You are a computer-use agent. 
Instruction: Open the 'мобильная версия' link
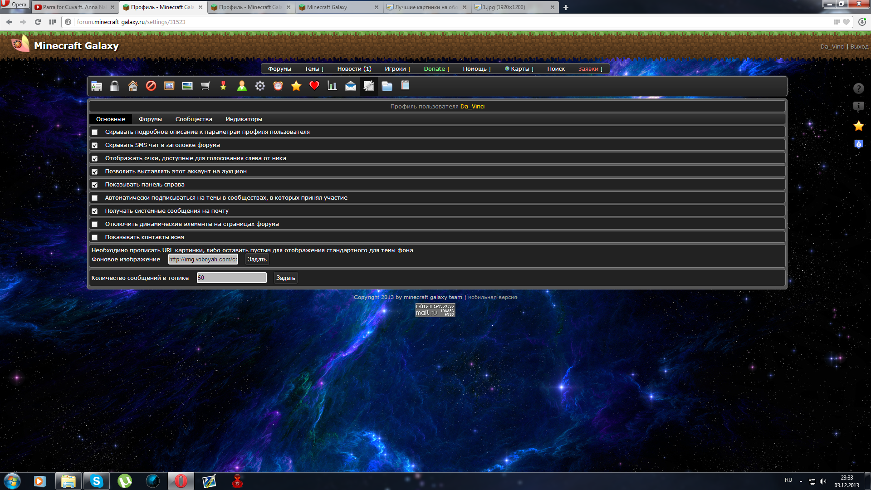click(x=492, y=297)
